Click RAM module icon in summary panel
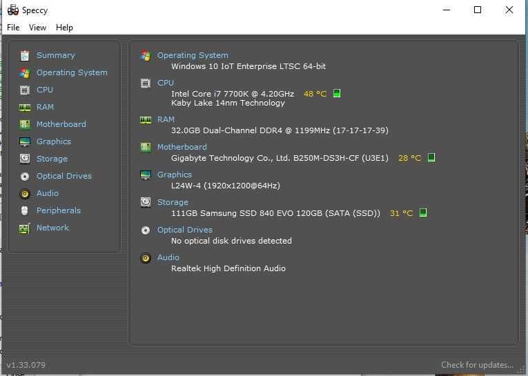 [x=146, y=120]
